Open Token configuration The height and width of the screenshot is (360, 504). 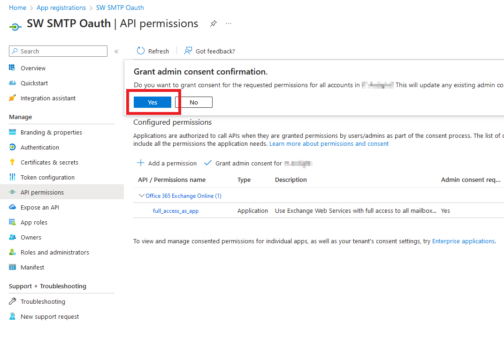(47, 177)
